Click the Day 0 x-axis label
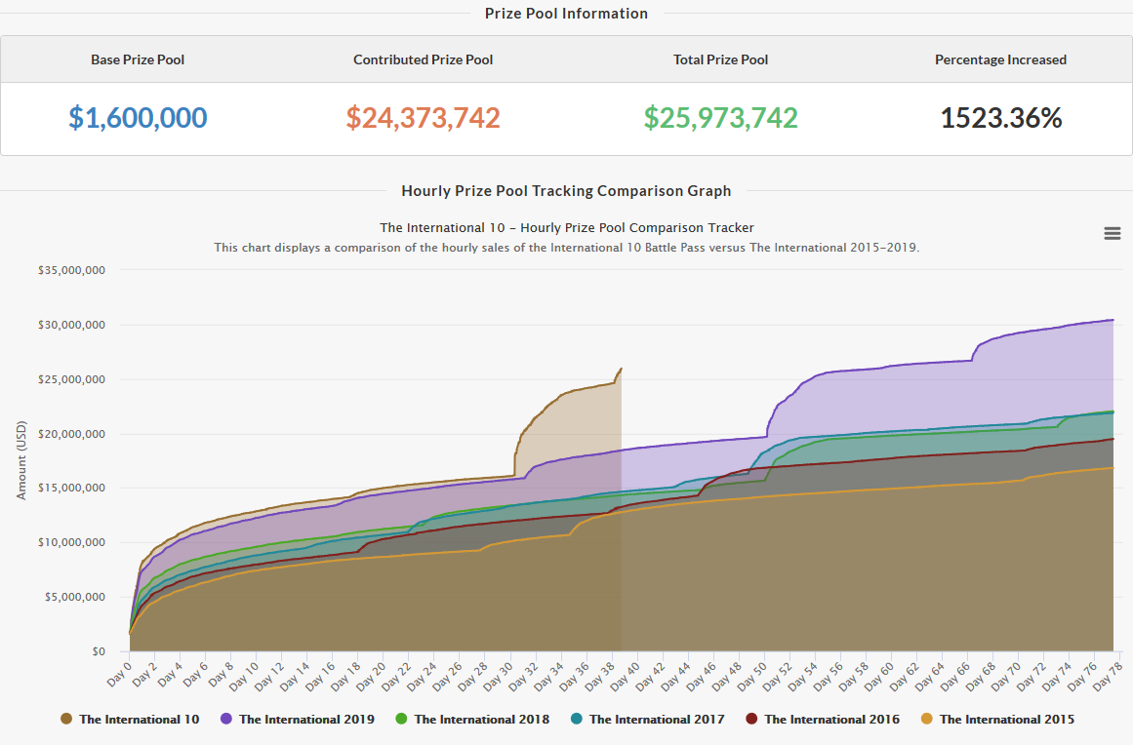The image size is (1133, 745). (x=118, y=673)
